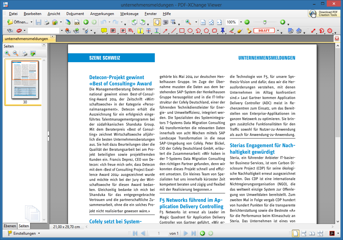Open the Bearbeiten menu
343x240 pixels.
point(32,14)
